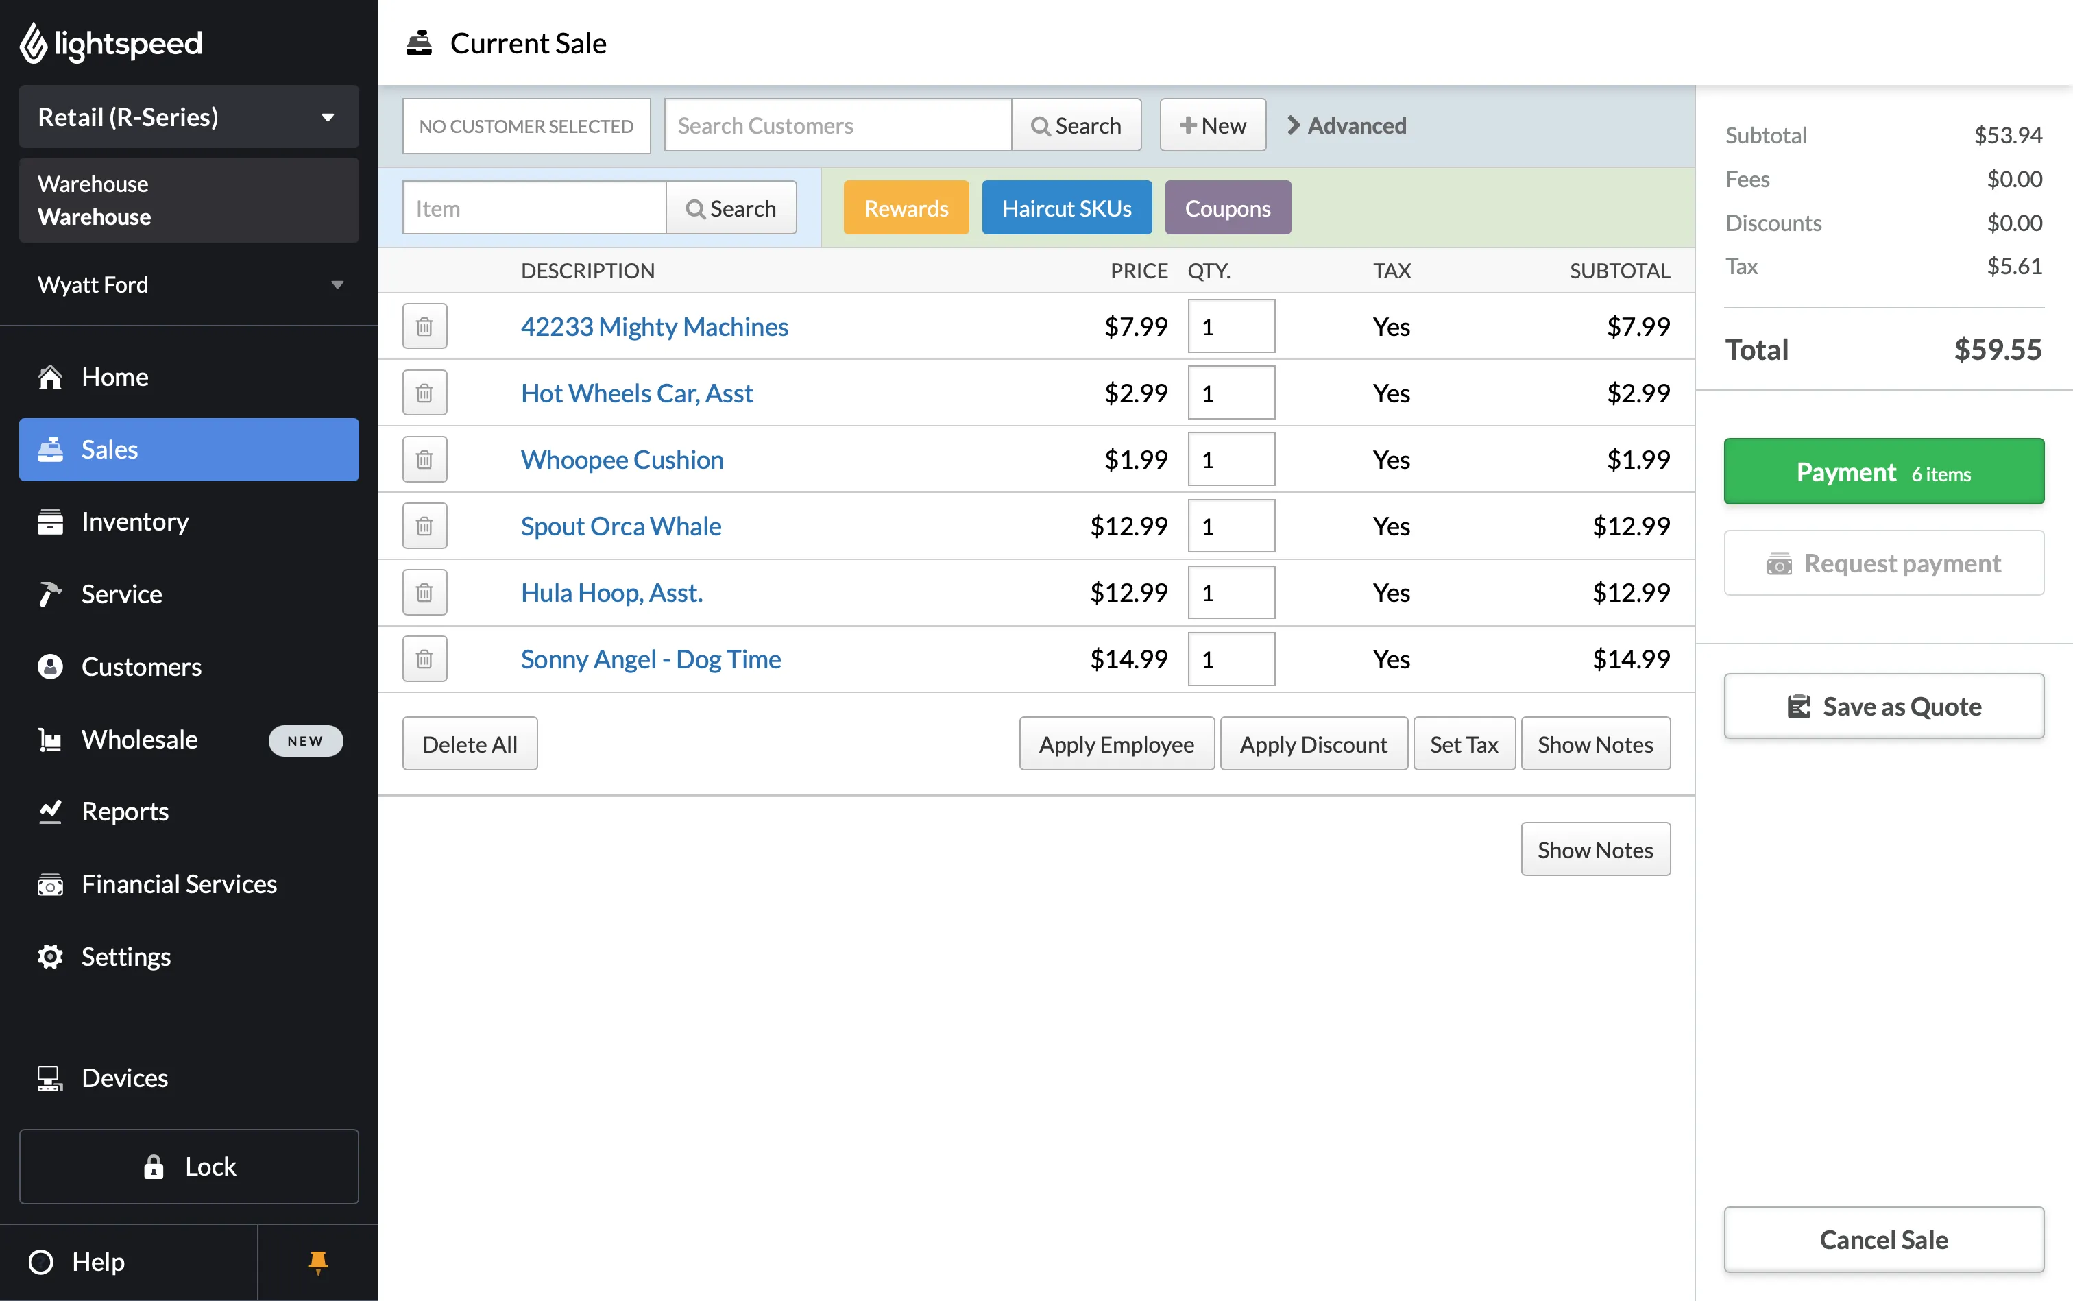Image resolution: width=2073 pixels, height=1301 pixels.
Task: Click the register icon beside Current Sale
Action: coord(419,43)
